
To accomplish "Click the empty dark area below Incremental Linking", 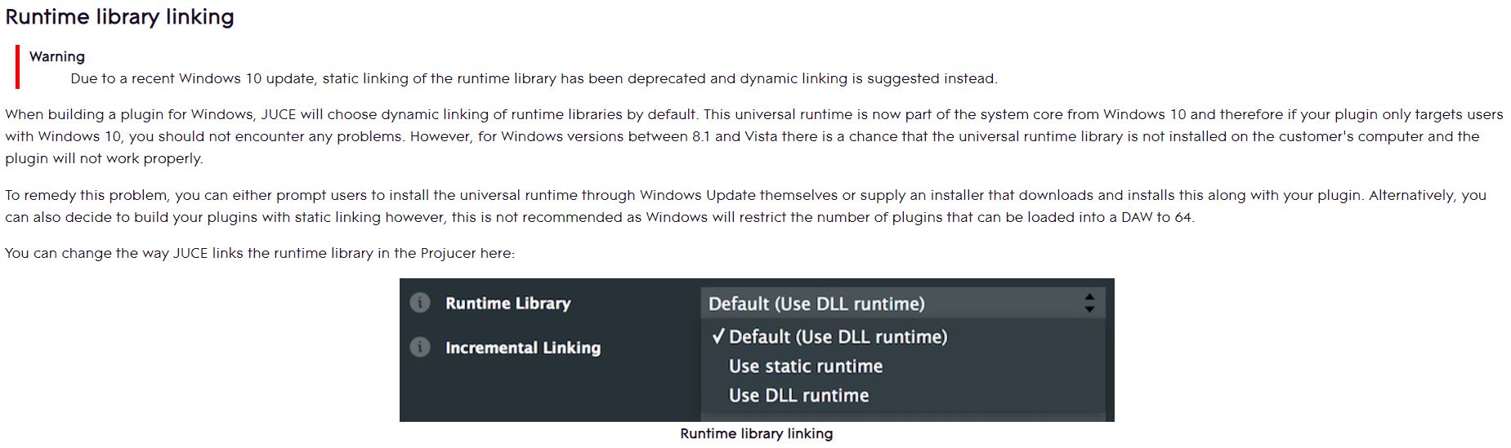I will [x=550, y=392].
